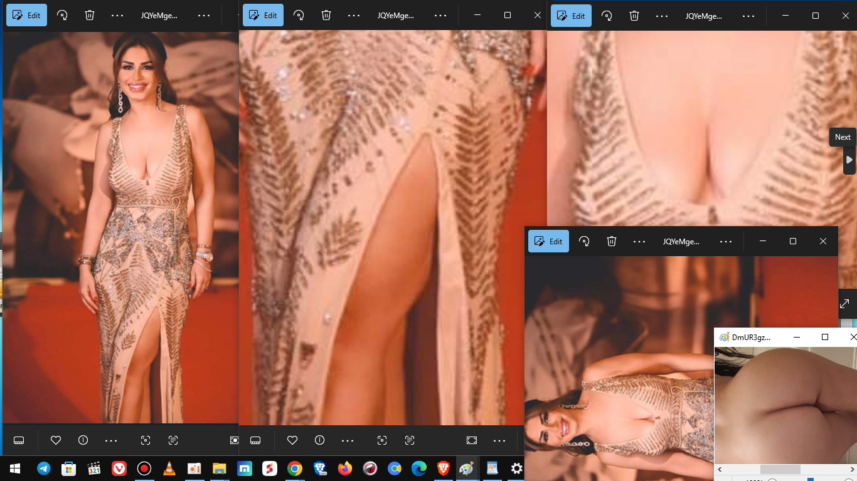
Task: Click the DmUR3gz window title
Action: (x=750, y=337)
